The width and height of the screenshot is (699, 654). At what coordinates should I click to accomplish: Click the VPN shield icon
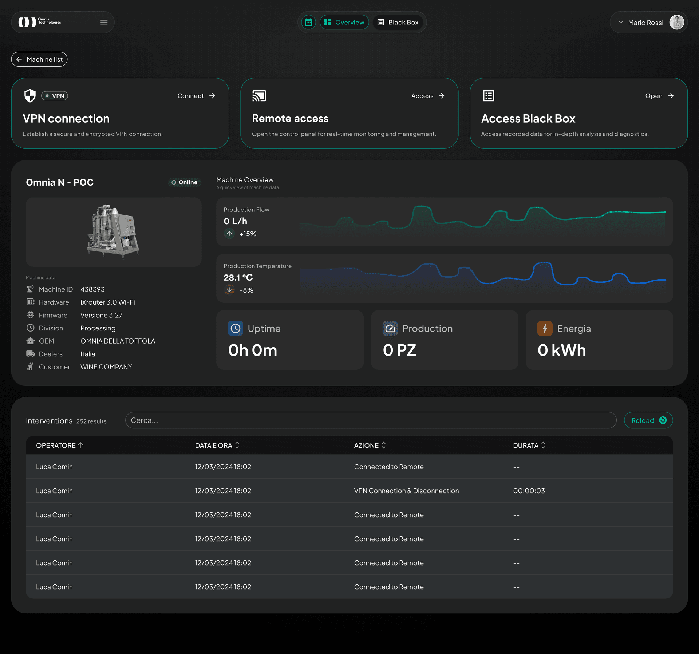point(30,96)
